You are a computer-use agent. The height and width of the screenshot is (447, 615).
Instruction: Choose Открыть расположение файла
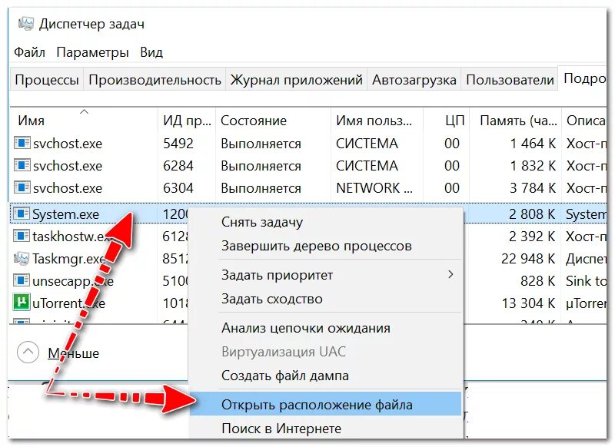[x=326, y=404]
